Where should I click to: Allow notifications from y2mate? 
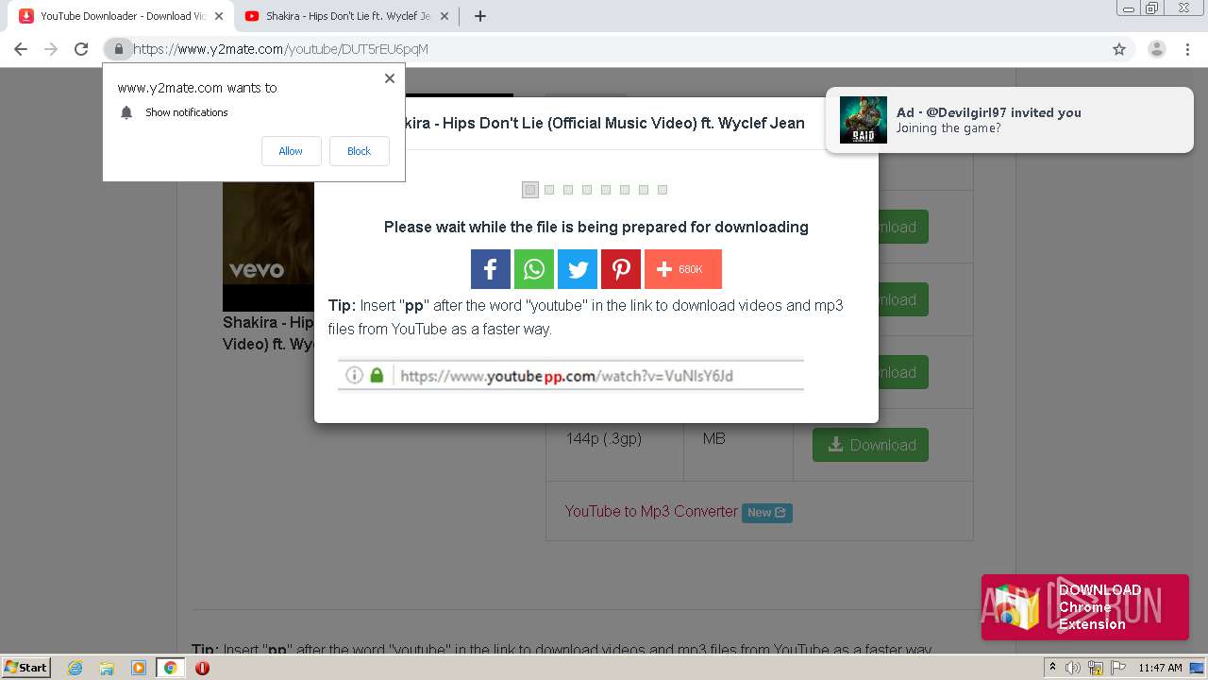coord(291,151)
